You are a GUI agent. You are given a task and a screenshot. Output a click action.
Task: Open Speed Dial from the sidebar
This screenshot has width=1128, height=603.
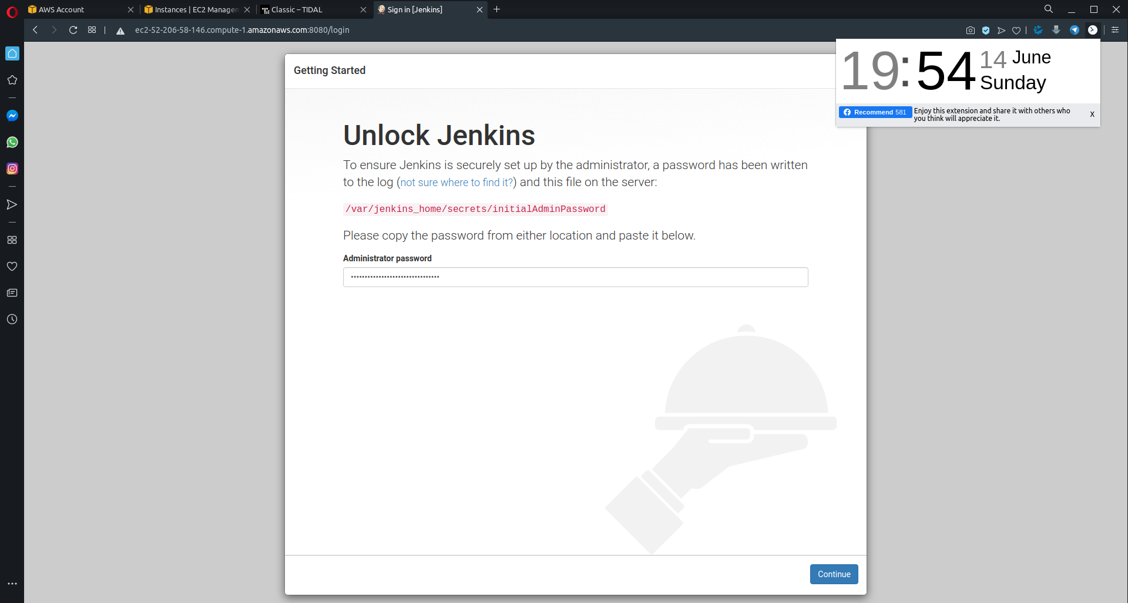click(12, 240)
